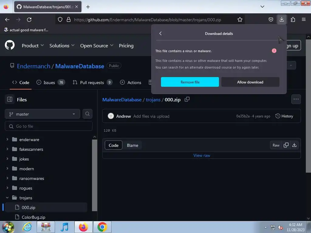Open the Firefox hamburger menu

[304, 19]
